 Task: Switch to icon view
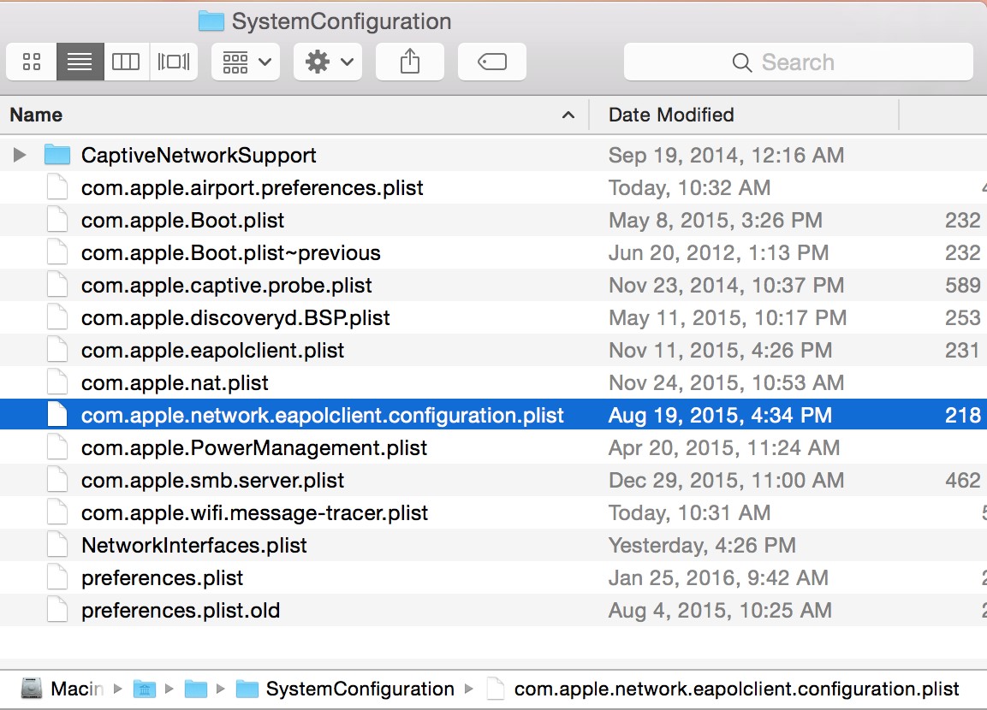(32, 62)
